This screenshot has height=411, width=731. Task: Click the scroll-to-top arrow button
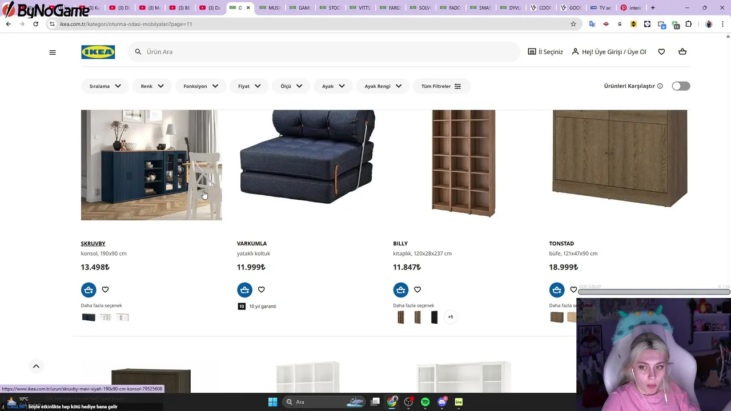click(x=35, y=366)
